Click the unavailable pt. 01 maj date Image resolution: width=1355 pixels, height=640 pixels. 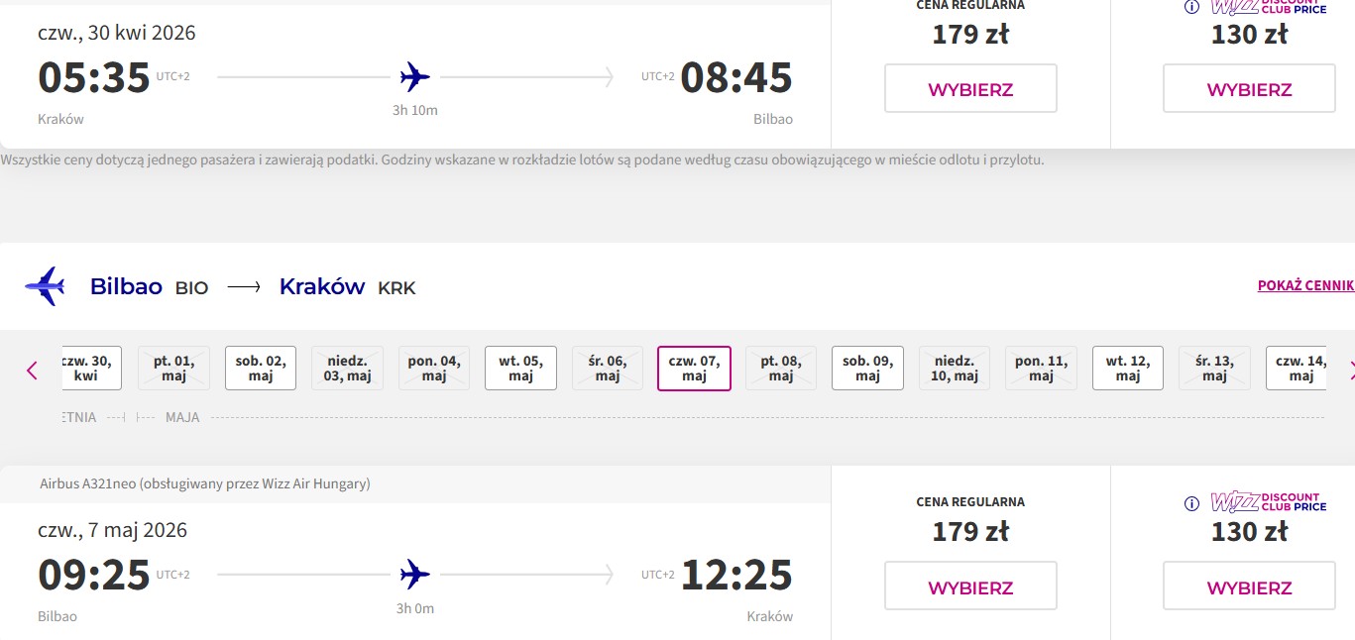(x=173, y=369)
